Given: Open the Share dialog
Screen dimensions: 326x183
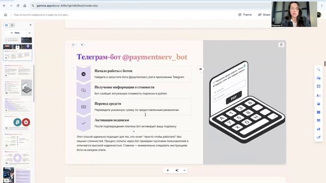Looking at the screenshot, I should (x=264, y=15).
